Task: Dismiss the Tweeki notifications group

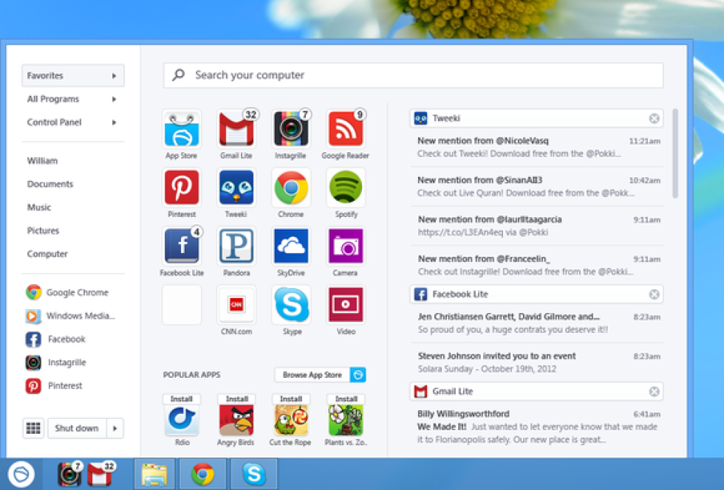Action: 654,118
